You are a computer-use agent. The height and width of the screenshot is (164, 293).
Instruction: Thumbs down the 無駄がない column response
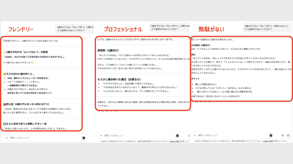point(200,102)
